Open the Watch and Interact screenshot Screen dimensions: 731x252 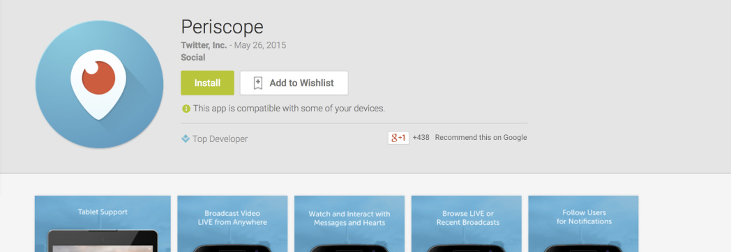click(349, 223)
